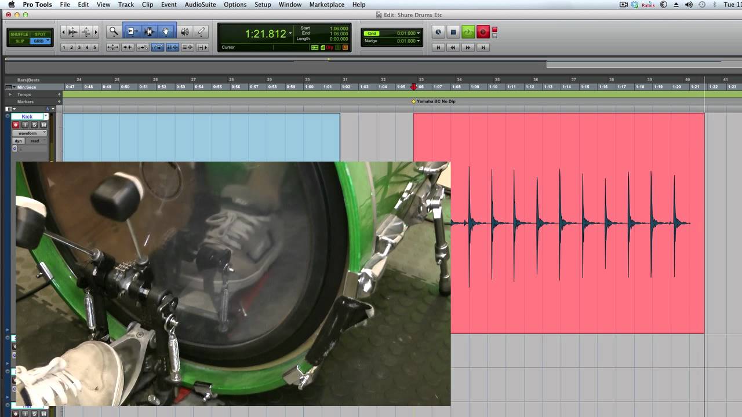Solo the Kick track

pyautogui.click(x=34, y=125)
